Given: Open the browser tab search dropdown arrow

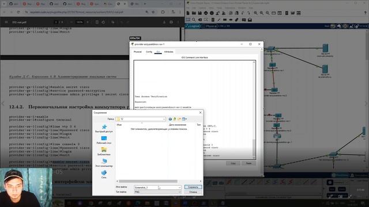Looking at the screenshot, I should click(x=3, y=4).
